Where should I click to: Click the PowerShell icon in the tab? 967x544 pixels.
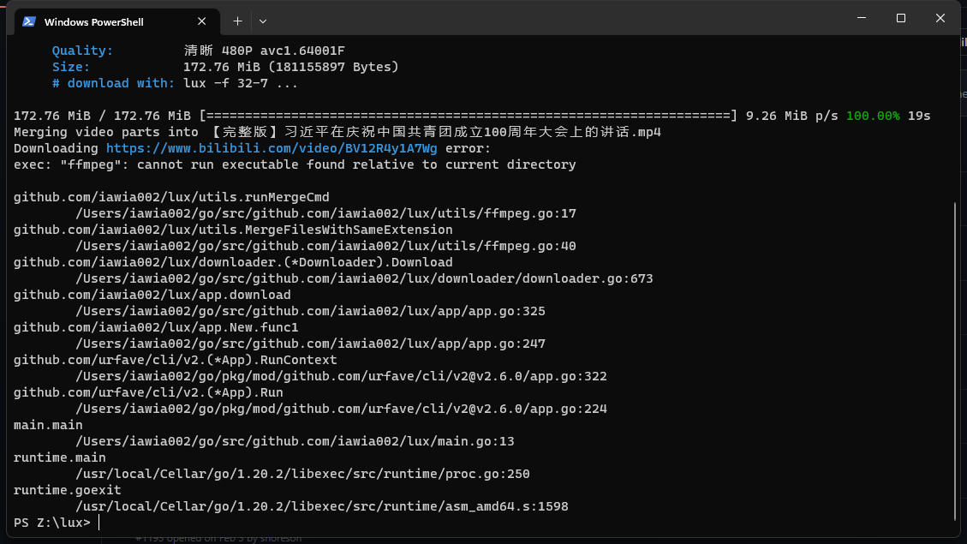pyautogui.click(x=29, y=21)
